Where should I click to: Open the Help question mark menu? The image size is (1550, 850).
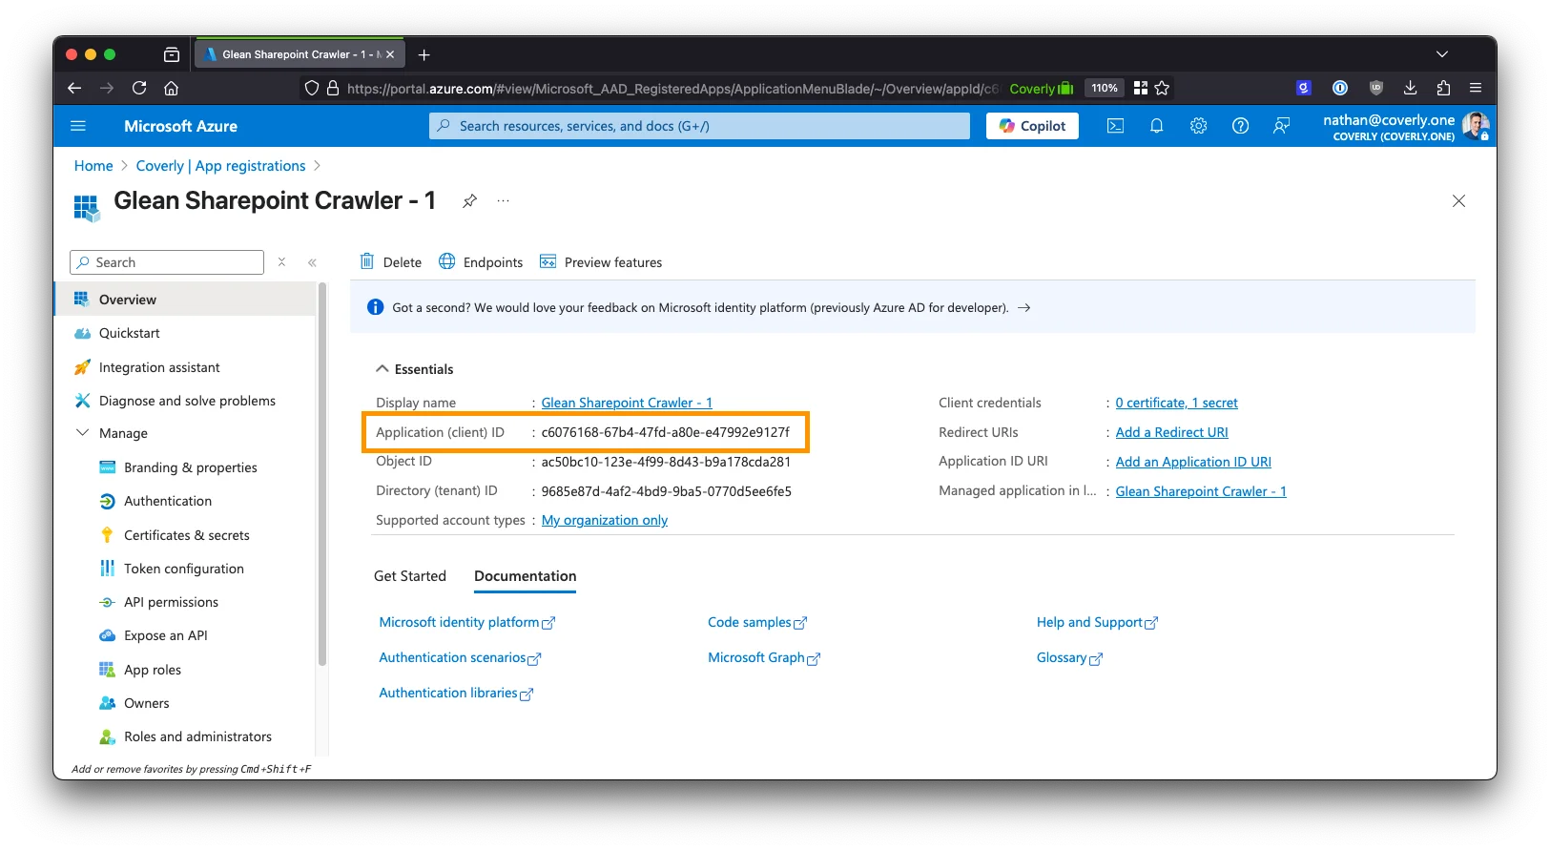[1240, 126]
